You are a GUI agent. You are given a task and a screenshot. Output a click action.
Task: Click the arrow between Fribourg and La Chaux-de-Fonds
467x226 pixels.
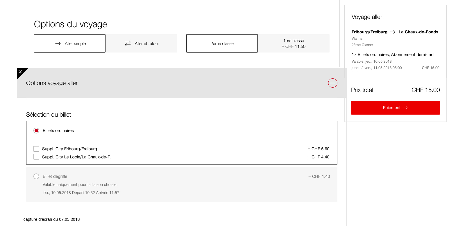point(393,32)
